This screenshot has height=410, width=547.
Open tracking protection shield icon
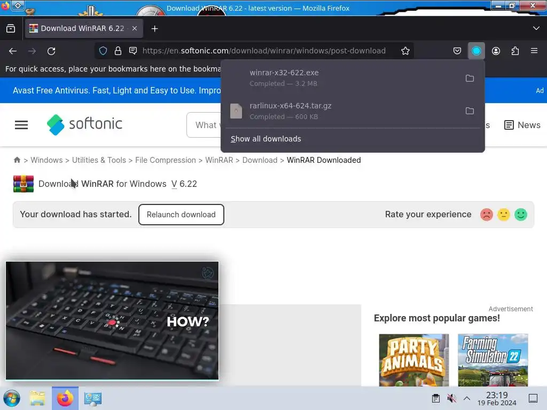[x=103, y=51]
